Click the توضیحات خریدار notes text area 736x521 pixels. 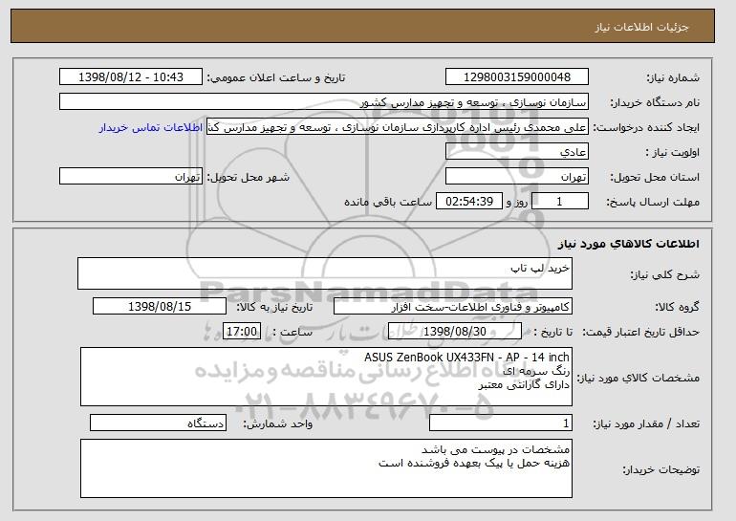tap(326, 468)
